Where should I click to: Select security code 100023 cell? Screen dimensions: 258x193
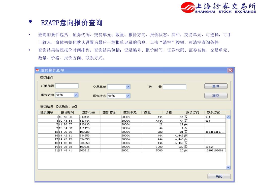[x=90, y=132]
